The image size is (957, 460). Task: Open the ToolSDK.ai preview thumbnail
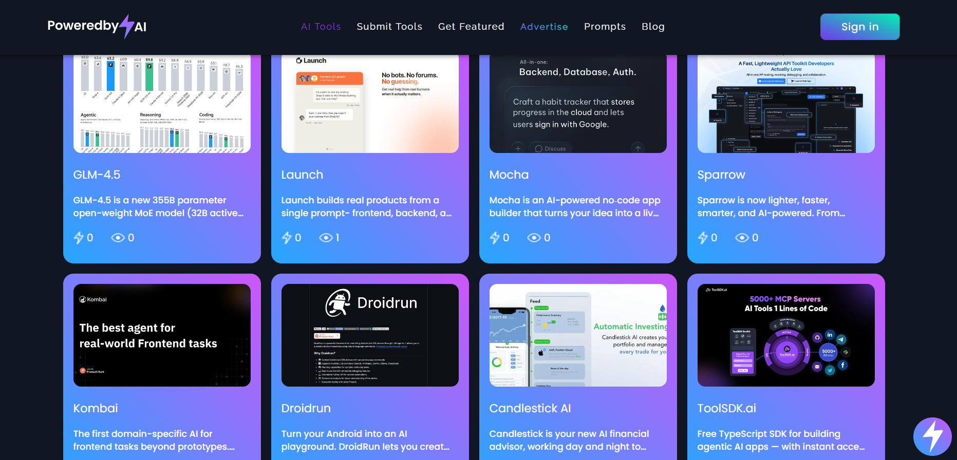tap(786, 335)
